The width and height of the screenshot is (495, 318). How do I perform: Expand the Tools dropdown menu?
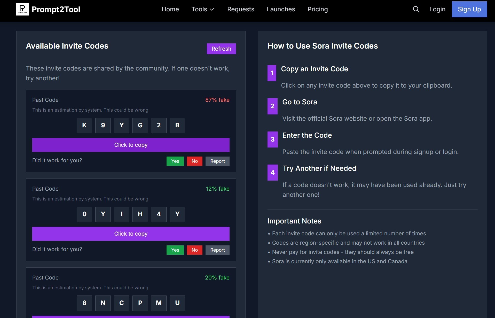tap(203, 9)
